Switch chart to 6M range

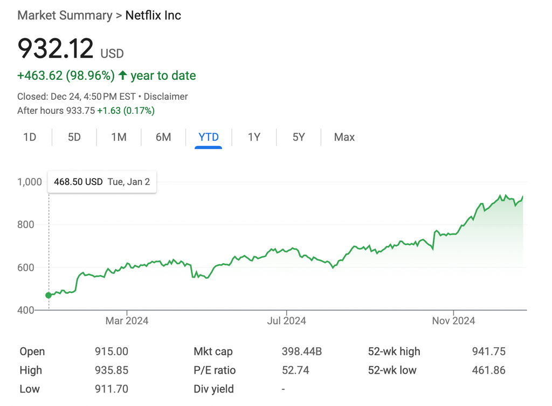pyautogui.click(x=163, y=137)
